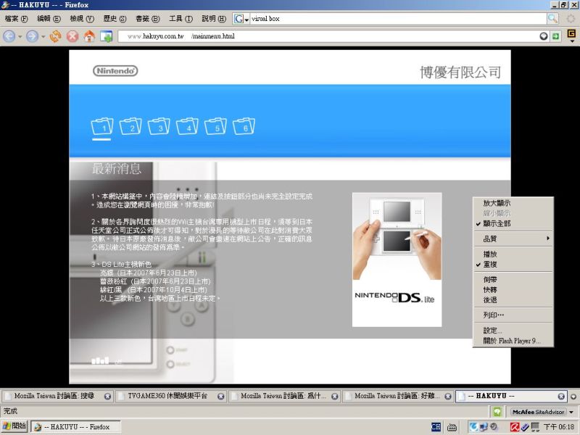Click the orange G toolbar icon
580x435 pixels.
[x=571, y=33]
